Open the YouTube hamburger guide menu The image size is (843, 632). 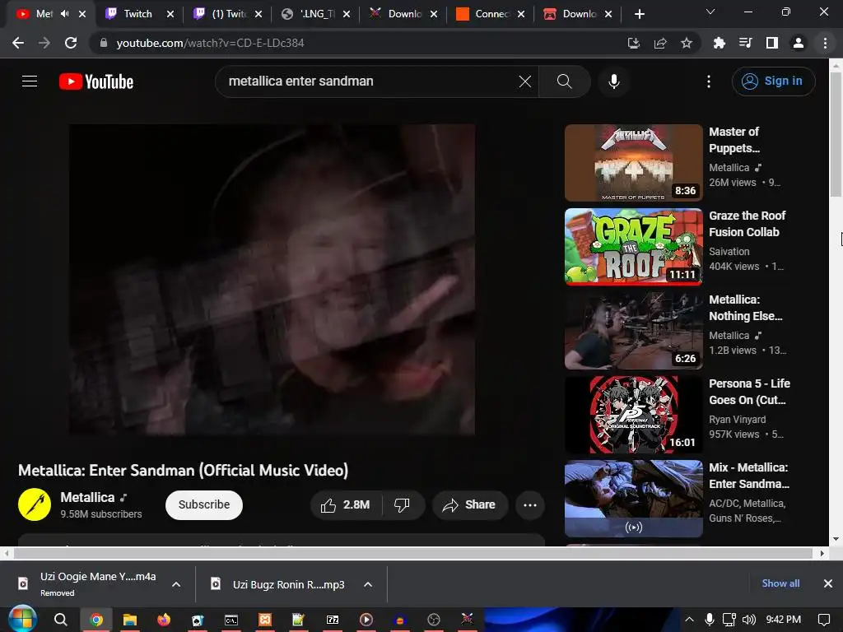tap(30, 81)
